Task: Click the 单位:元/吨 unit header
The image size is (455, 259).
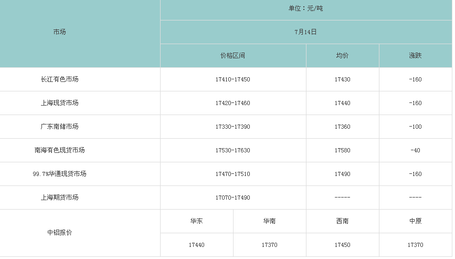Action: coord(305,9)
